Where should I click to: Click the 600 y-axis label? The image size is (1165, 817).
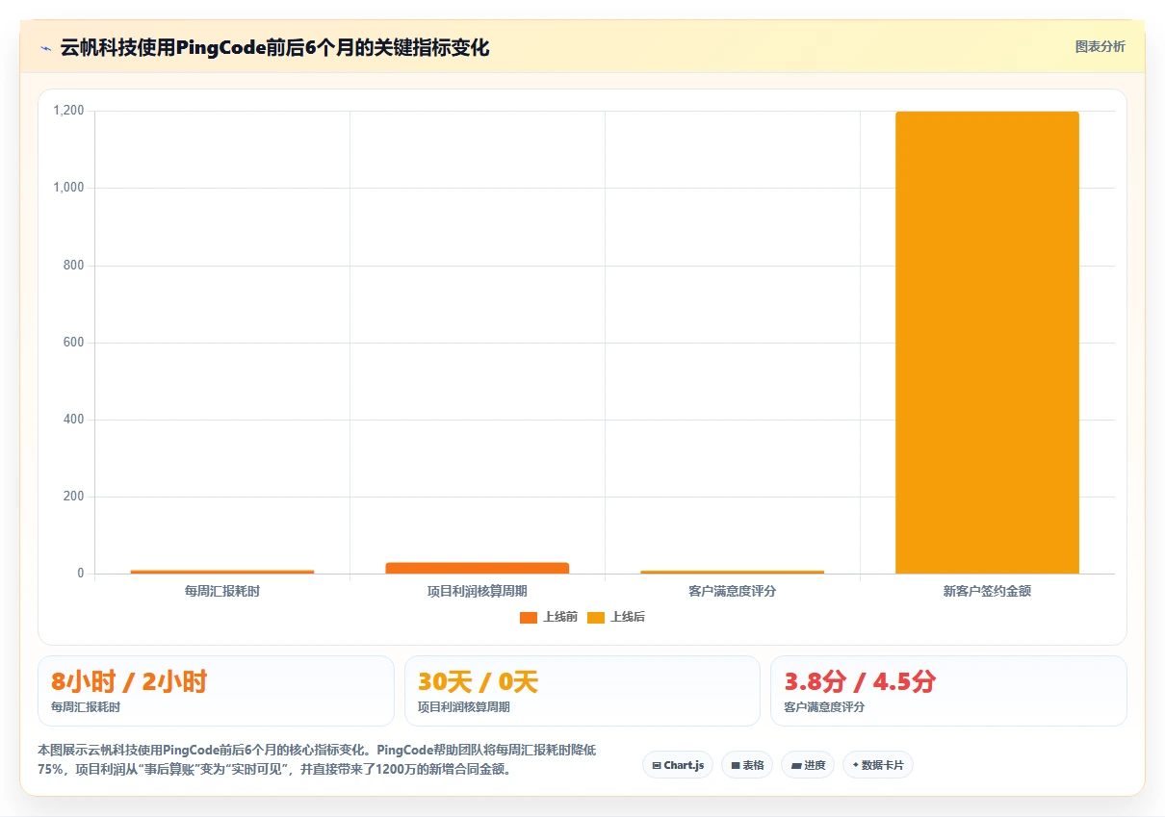tap(75, 343)
